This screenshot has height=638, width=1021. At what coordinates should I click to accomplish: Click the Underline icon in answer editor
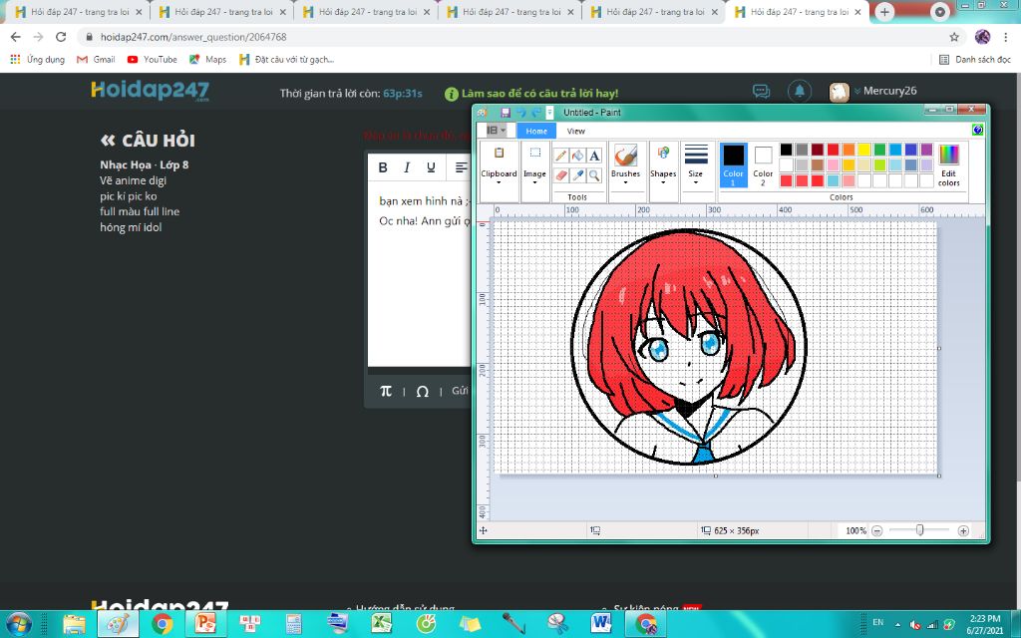click(431, 167)
